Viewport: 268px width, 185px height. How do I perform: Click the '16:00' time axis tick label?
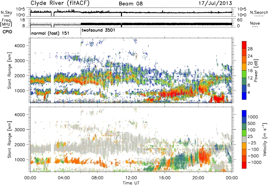click(164, 178)
